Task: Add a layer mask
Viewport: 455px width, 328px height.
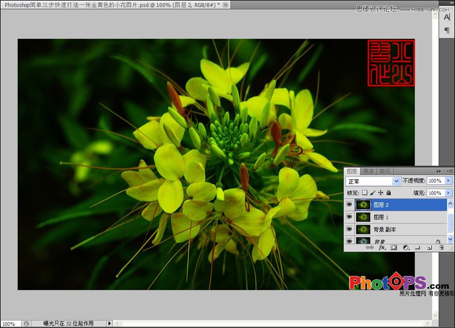Action: tap(394, 248)
